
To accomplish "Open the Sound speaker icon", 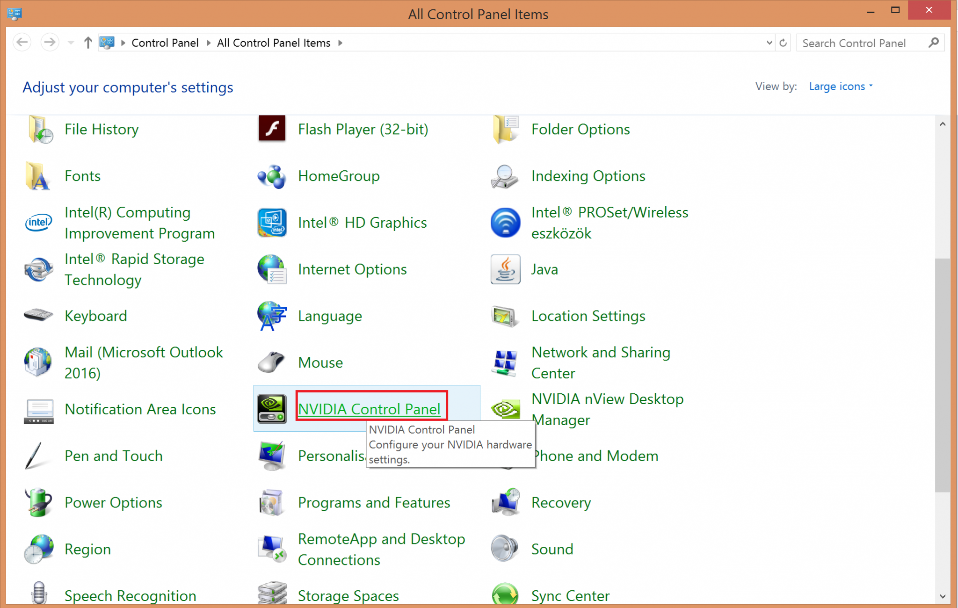I will click(x=505, y=548).
